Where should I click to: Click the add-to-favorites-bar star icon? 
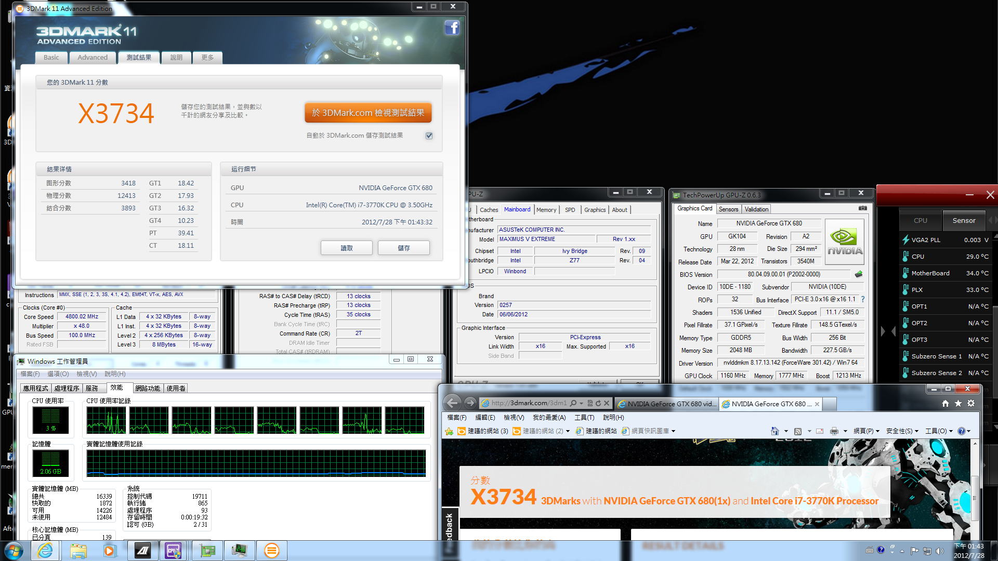coord(449,431)
